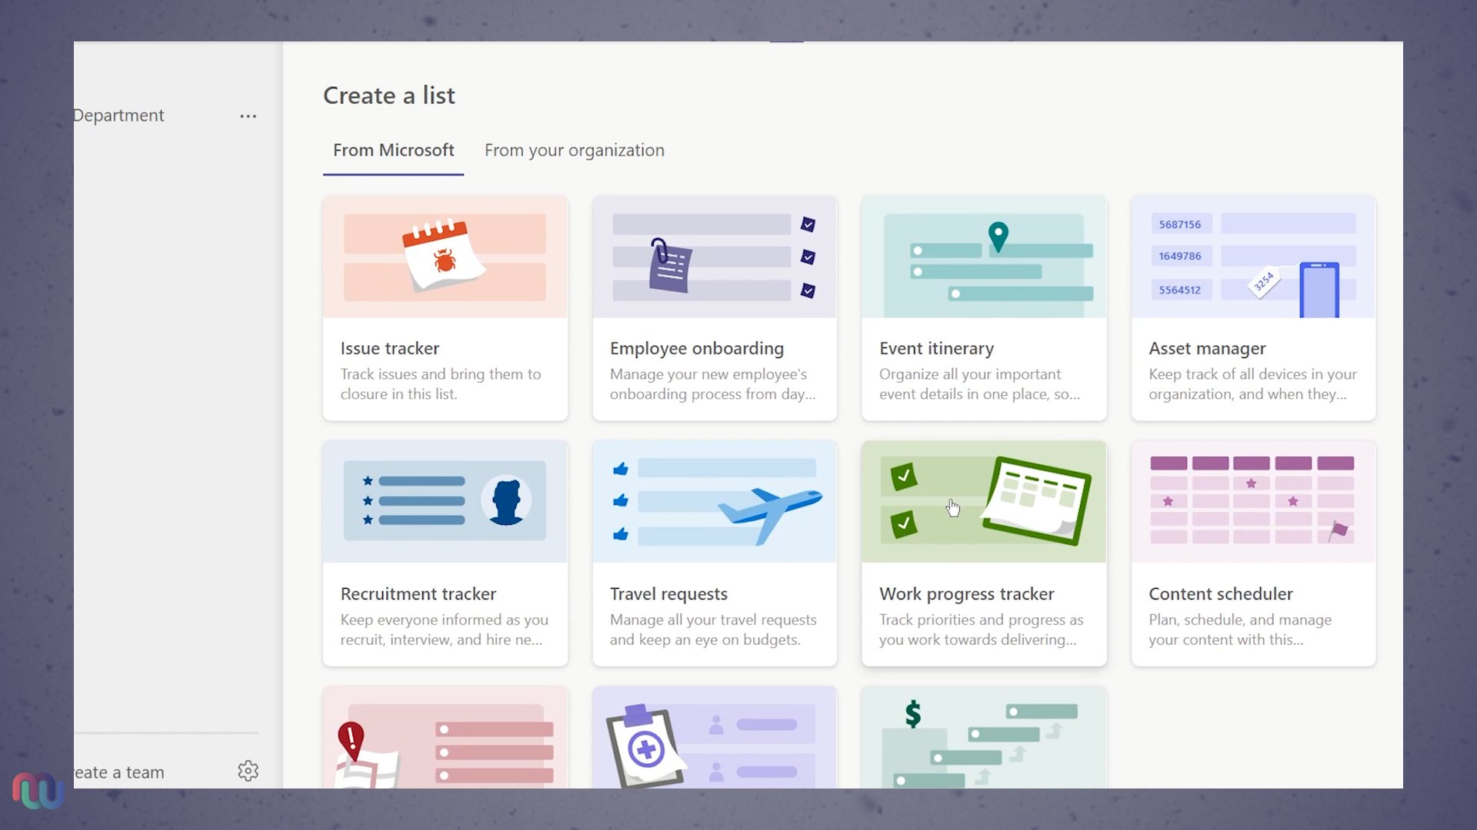Open the settings gear icon

click(x=248, y=771)
